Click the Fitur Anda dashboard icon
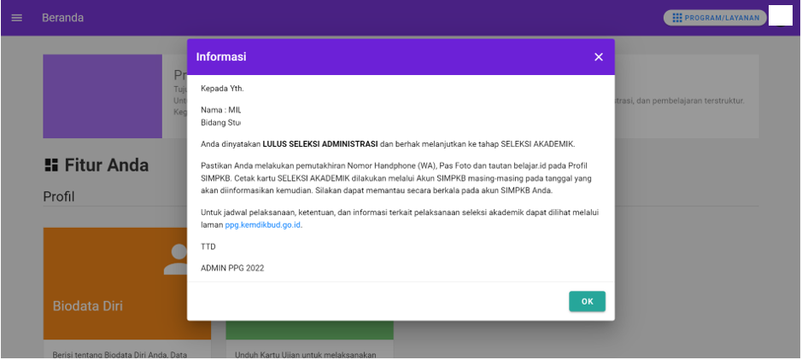802x360 pixels. pyautogui.click(x=51, y=165)
